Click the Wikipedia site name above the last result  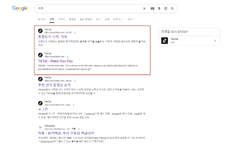[x=50, y=126]
